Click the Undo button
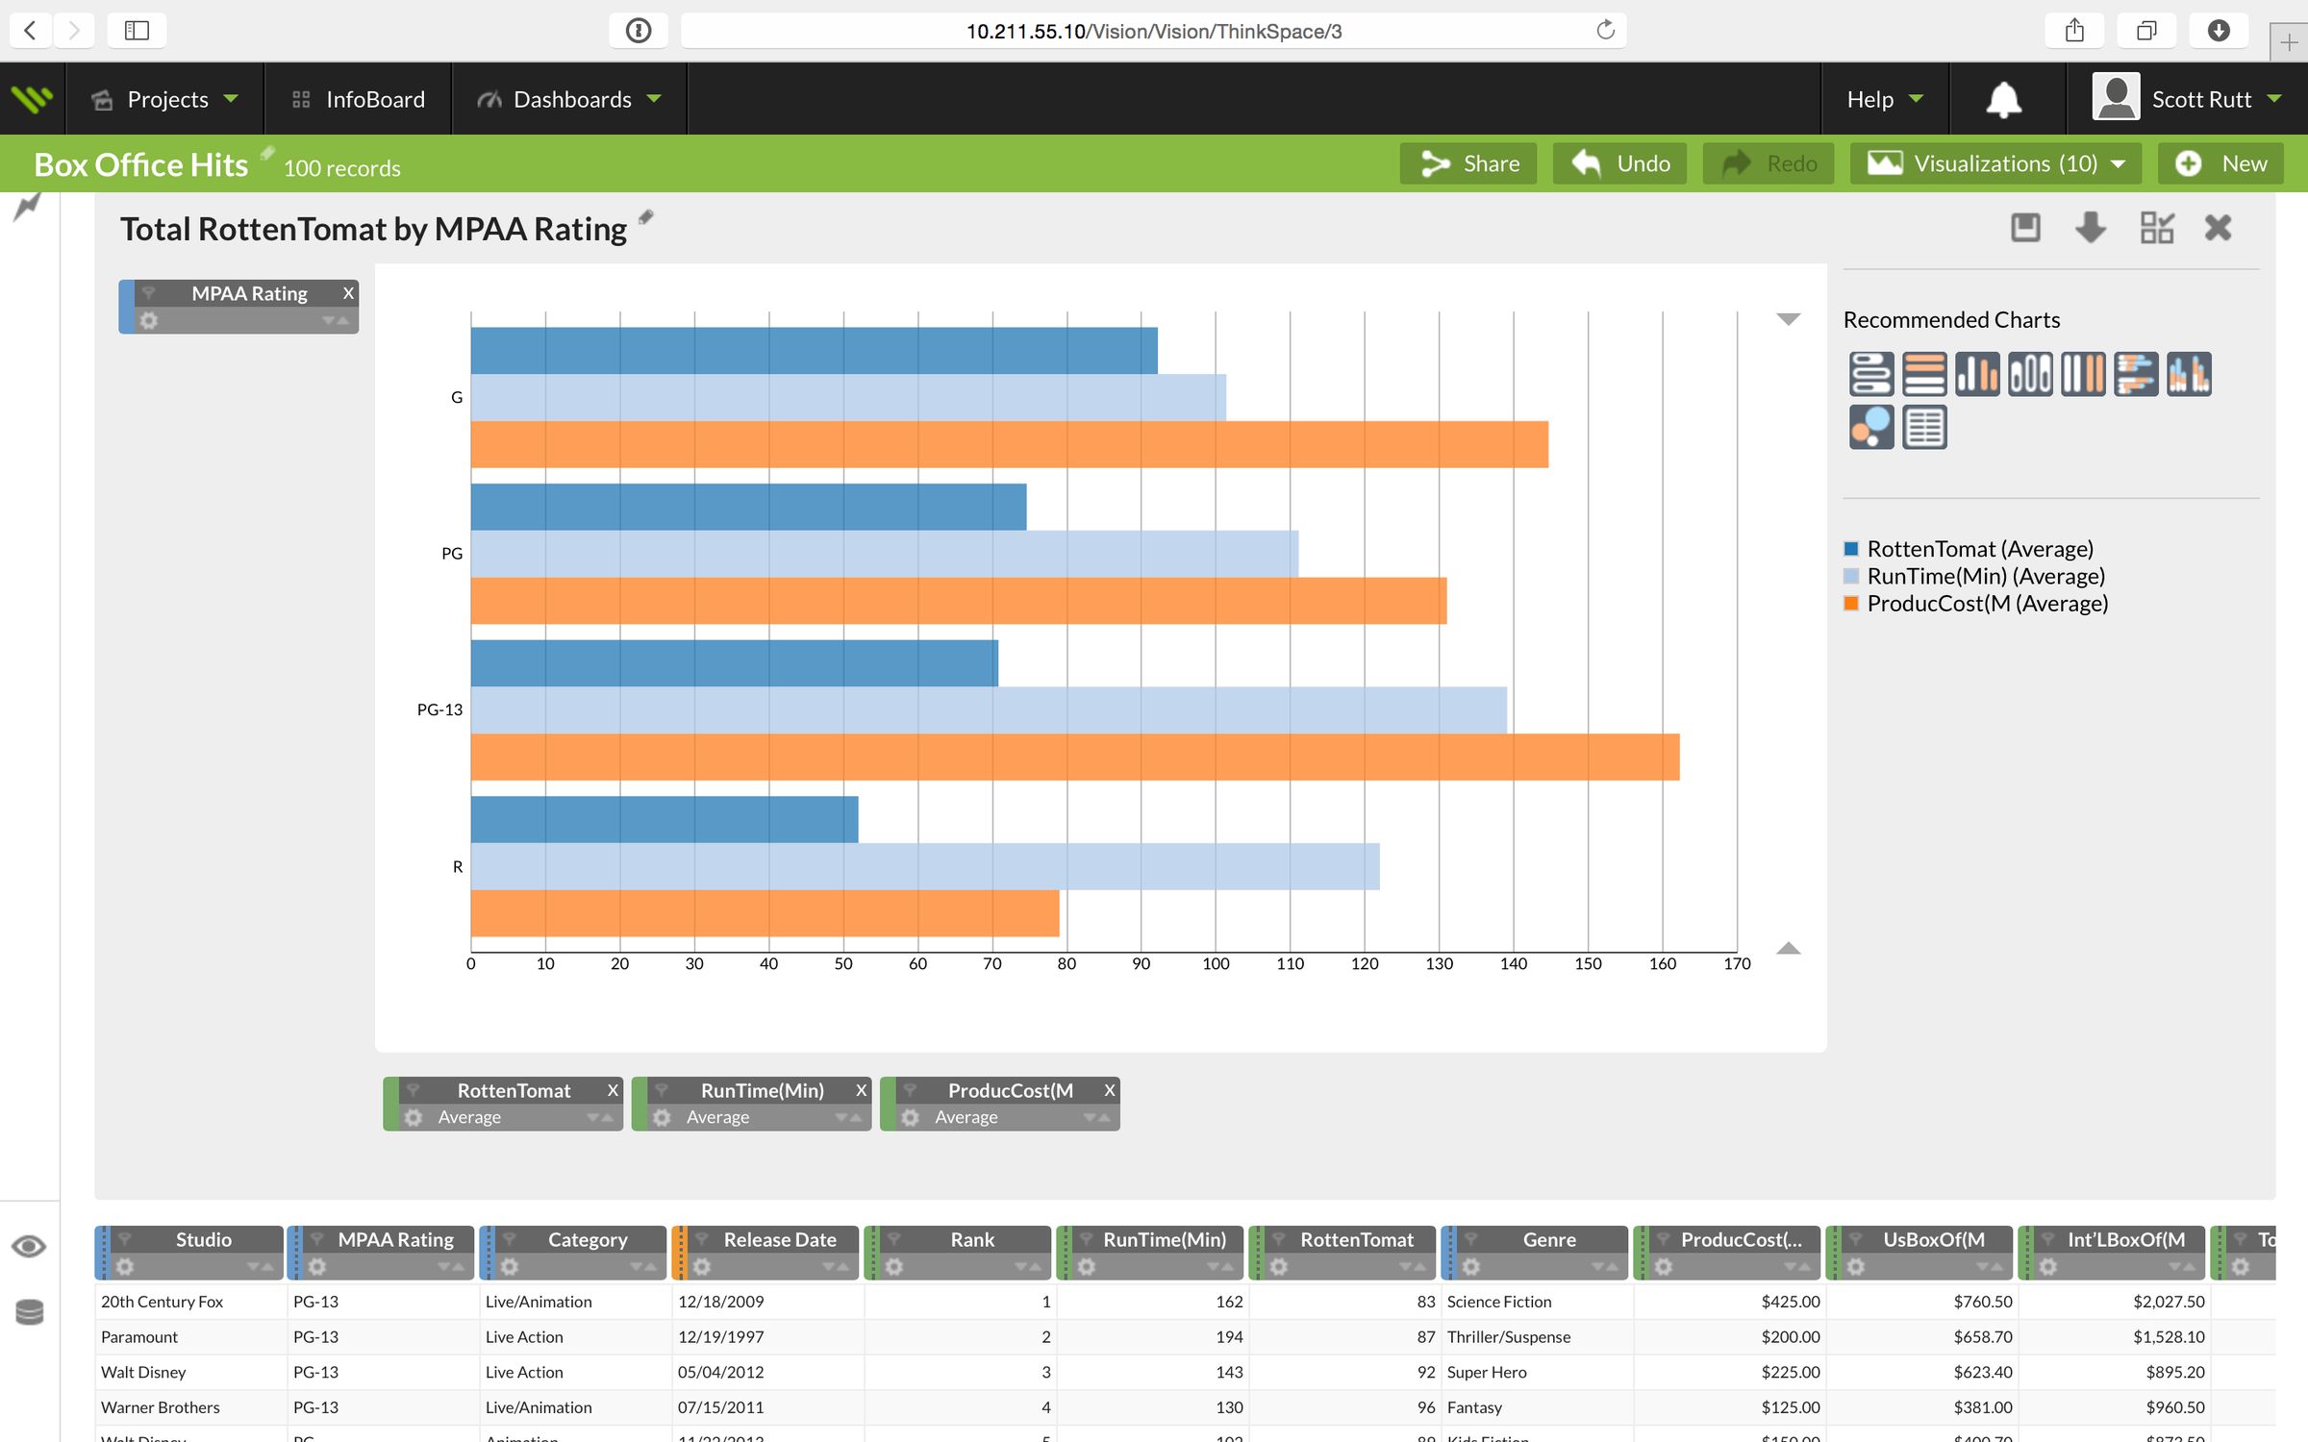 (x=1619, y=163)
